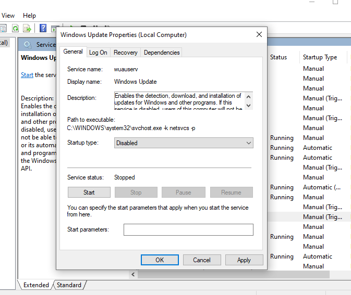
Task: Click the Refresh toolbar icon in Services
Action: coord(16,29)
